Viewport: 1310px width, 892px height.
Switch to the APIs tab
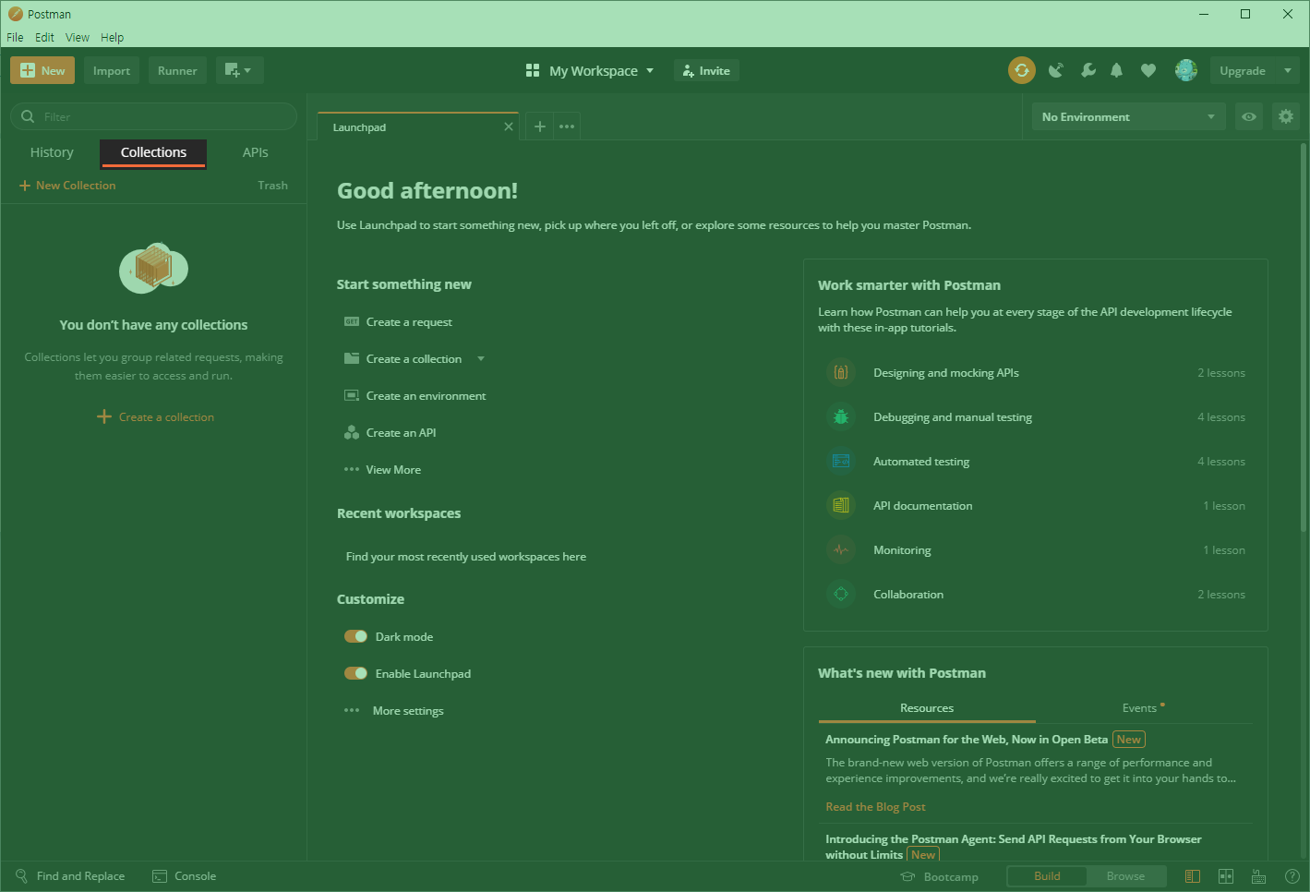[x=256, y=152]
